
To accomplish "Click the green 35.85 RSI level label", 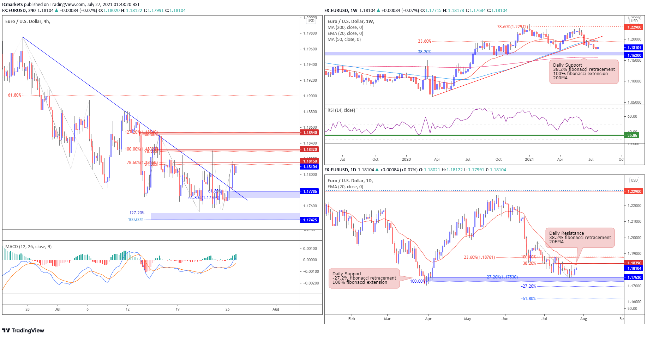I will click(x=632, y=135).
